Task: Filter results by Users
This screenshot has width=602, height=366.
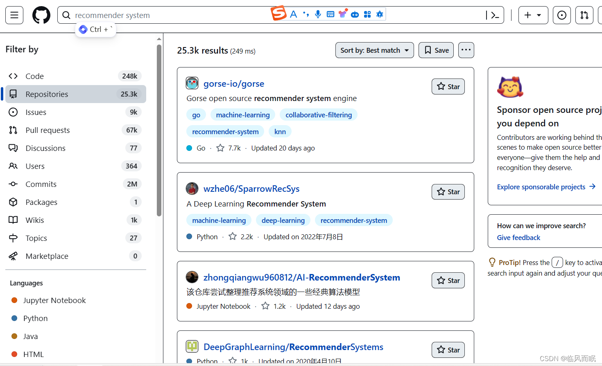Action: pos(76,166)
